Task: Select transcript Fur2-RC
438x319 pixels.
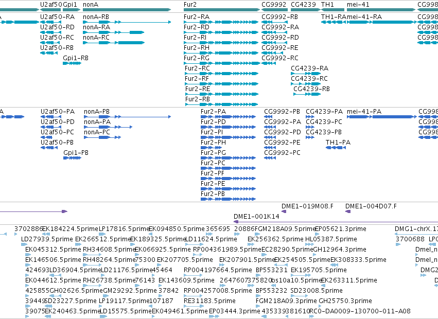Action: [x=221, y=74]
